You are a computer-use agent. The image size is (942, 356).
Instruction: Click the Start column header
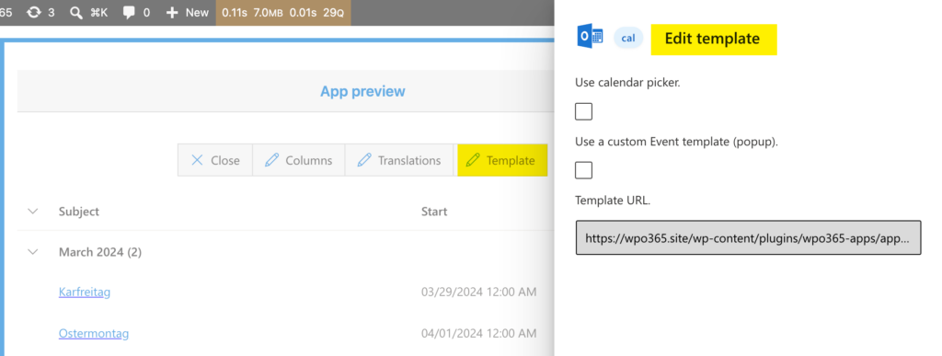click(434, 212)
